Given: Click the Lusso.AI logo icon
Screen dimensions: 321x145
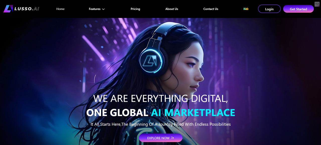Looking at the screenshot, I should pos(8,9).
